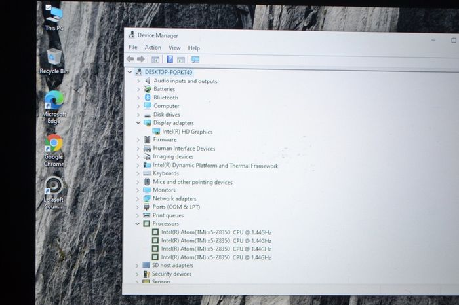Maximize the Device Manager window
Viewport: 459px width, 305px height.
pyautogui.click(x=454, y=40)
